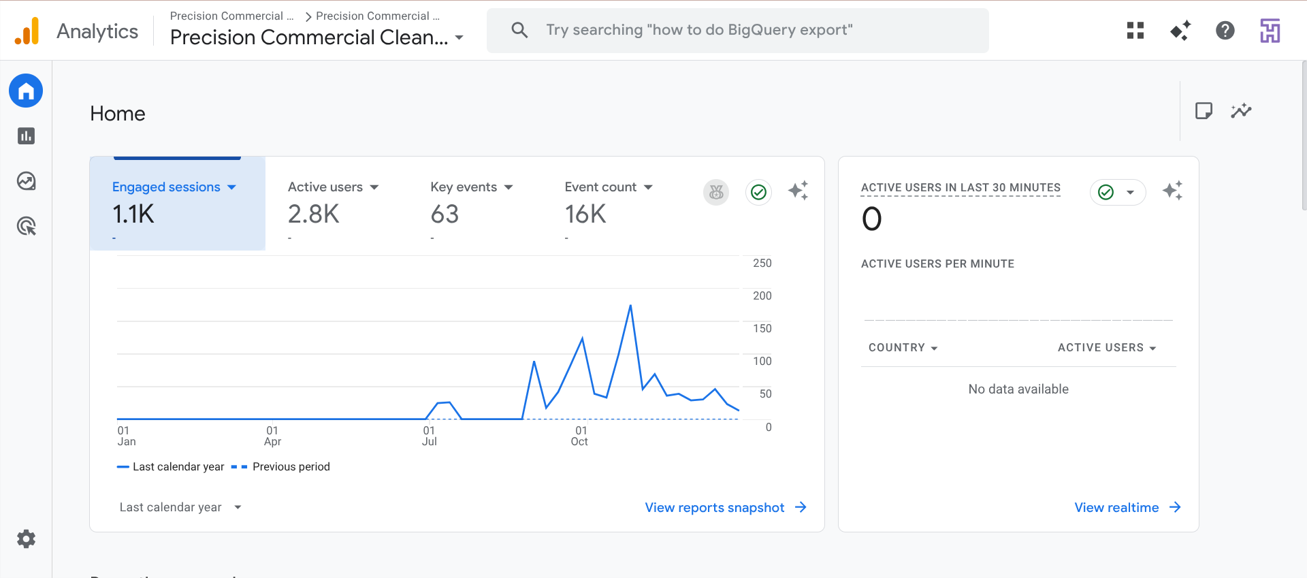
Task: Click the arrow next to View realtime
Action: click(x=1175, y=507)
